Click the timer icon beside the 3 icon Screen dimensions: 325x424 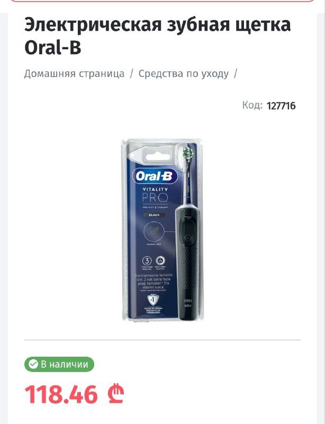[x=160, y=261]
